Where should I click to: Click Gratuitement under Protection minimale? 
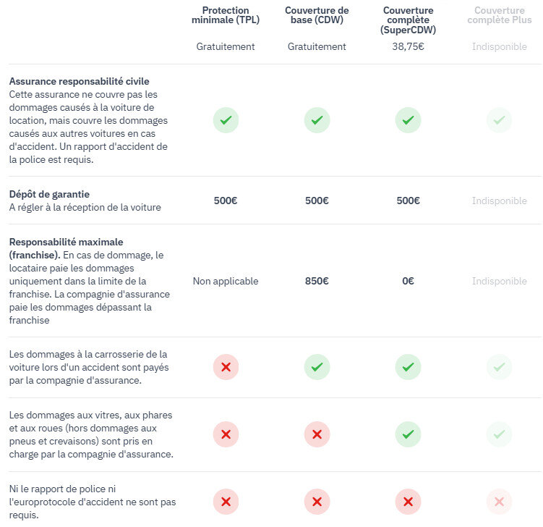226,46
